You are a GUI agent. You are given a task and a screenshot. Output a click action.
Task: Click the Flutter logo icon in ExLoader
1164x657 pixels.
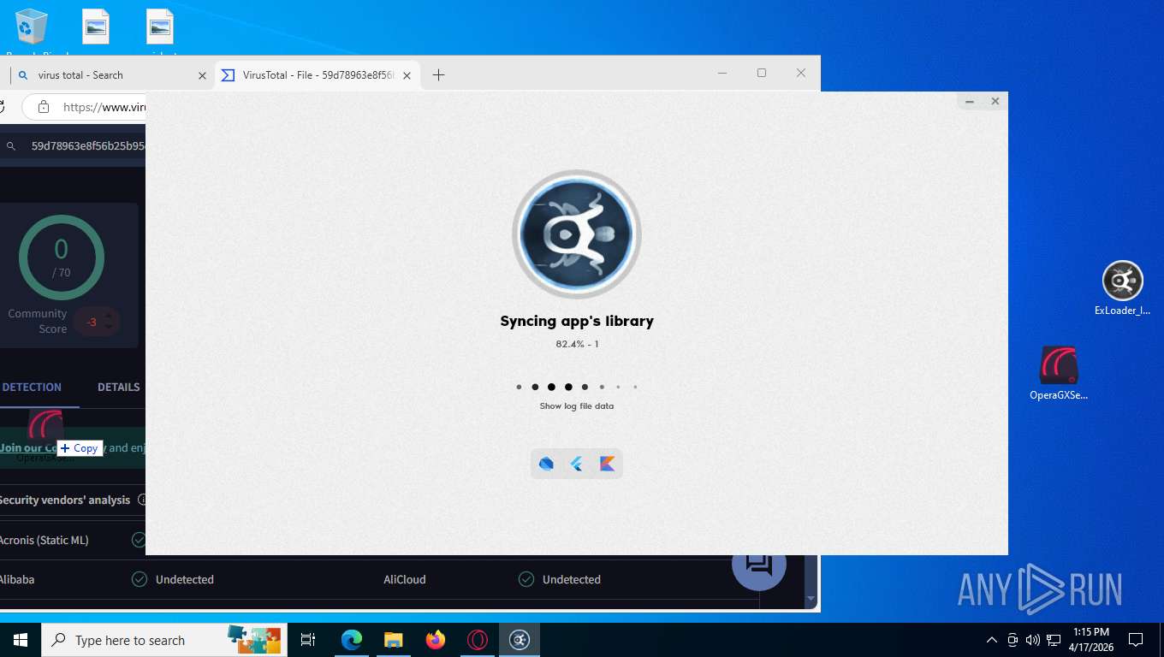pyautogui.click(x=577, y=464)
